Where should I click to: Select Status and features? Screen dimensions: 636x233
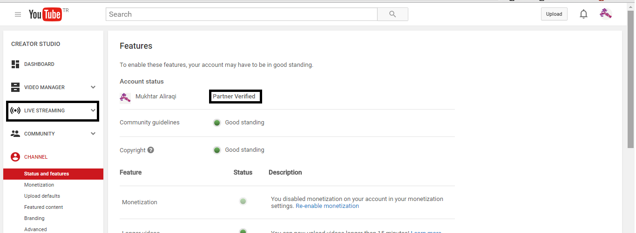tap(53, 174)
